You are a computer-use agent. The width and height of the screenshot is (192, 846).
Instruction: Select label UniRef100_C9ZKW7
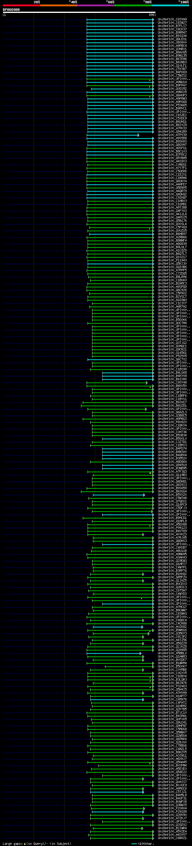(172, 198)
